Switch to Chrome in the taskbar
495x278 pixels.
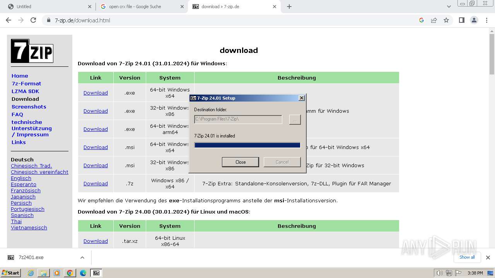tap(70, 273)
